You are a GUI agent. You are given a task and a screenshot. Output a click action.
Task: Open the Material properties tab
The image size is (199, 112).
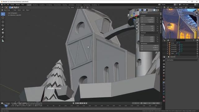164,97
